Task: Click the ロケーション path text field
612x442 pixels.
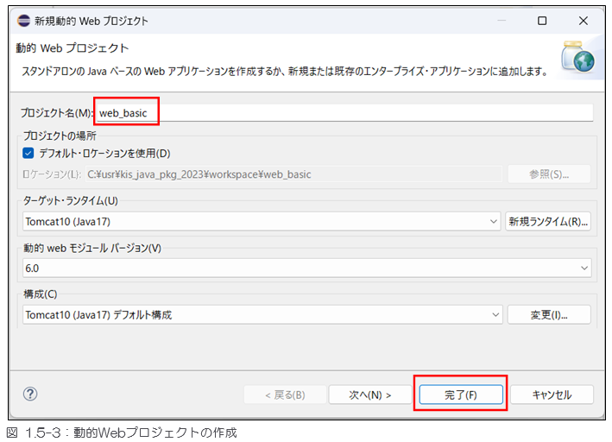Action: tap(293, 174)
